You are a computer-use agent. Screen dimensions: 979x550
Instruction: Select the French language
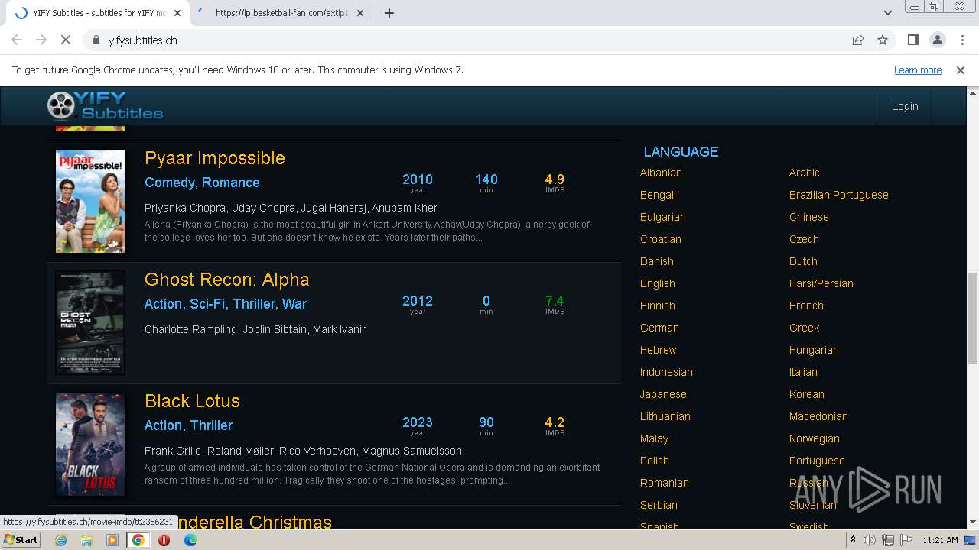[806, 306]
